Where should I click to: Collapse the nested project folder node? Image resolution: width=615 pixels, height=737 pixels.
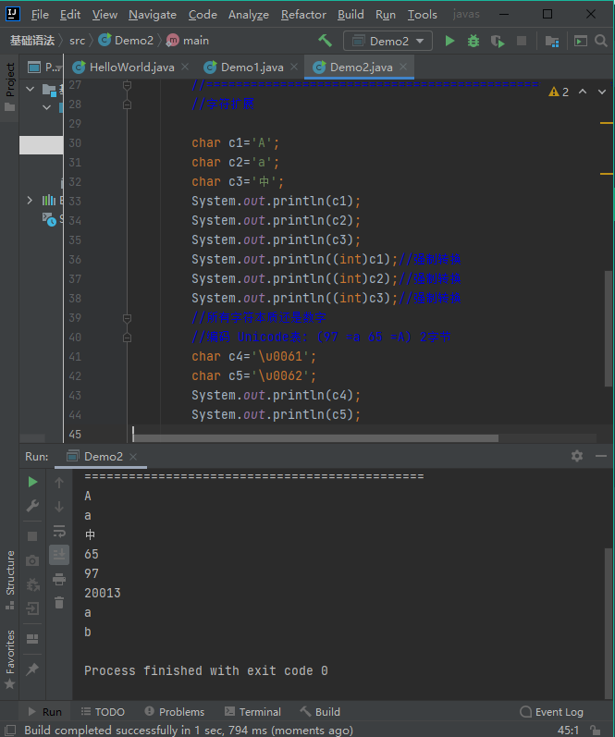point(46,107)
